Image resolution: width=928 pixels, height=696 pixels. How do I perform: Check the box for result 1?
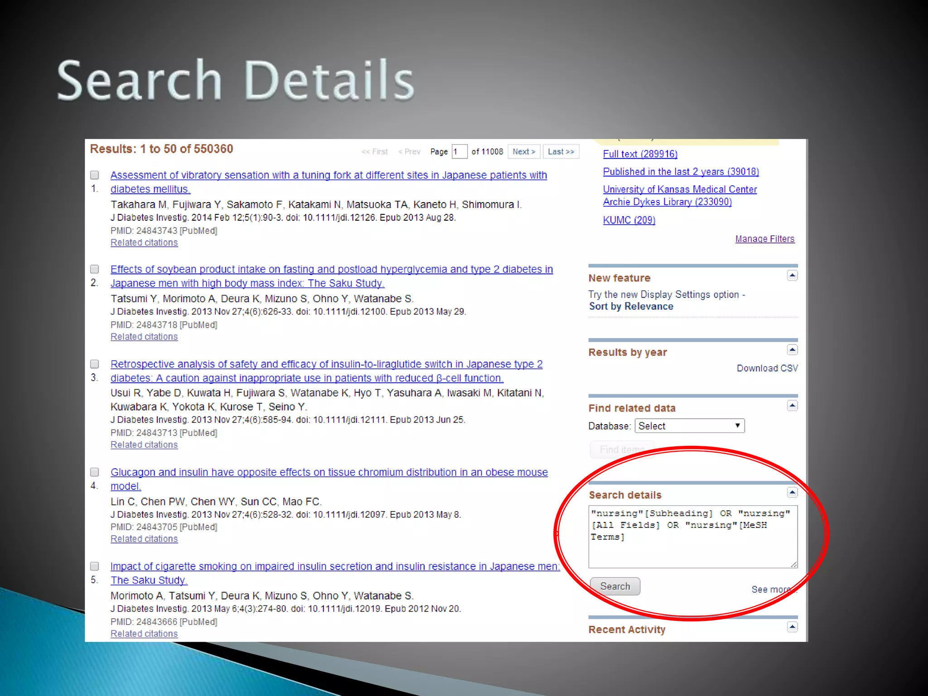click(95, 175)
